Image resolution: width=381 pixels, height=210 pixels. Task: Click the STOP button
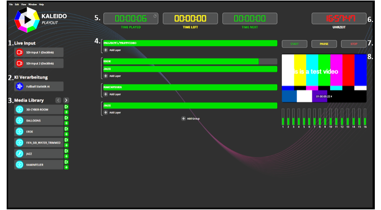pyautogui.click(x=354, y=44)
